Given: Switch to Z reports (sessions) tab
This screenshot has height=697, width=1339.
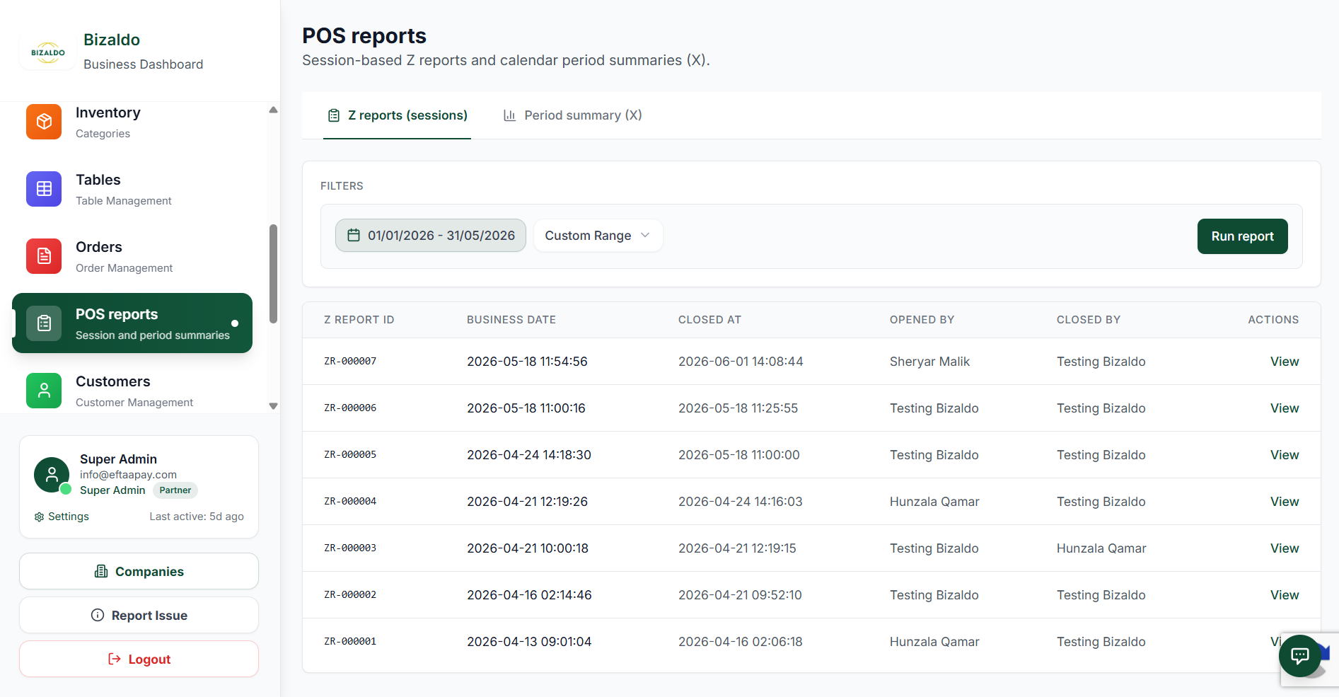Looking at the screenshot, I should coord(397,115).
